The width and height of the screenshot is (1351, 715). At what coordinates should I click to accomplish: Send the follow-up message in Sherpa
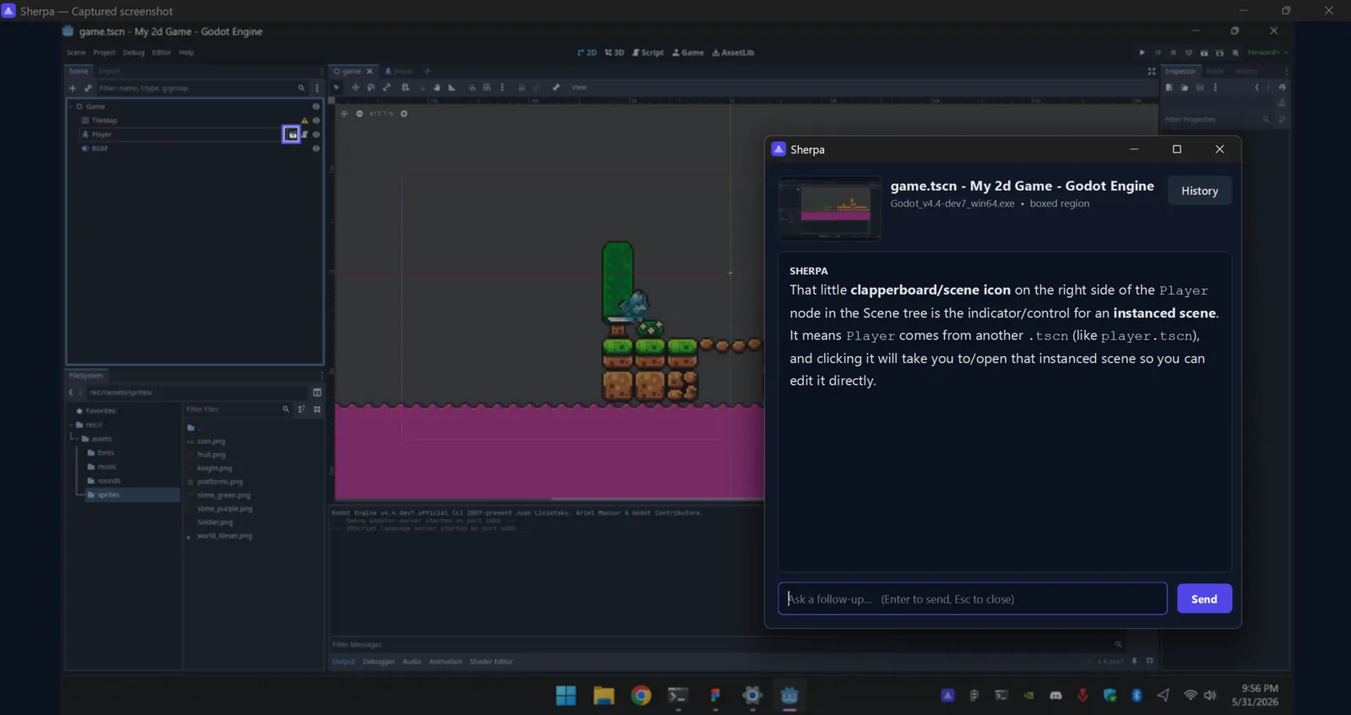coord(1204,599)
